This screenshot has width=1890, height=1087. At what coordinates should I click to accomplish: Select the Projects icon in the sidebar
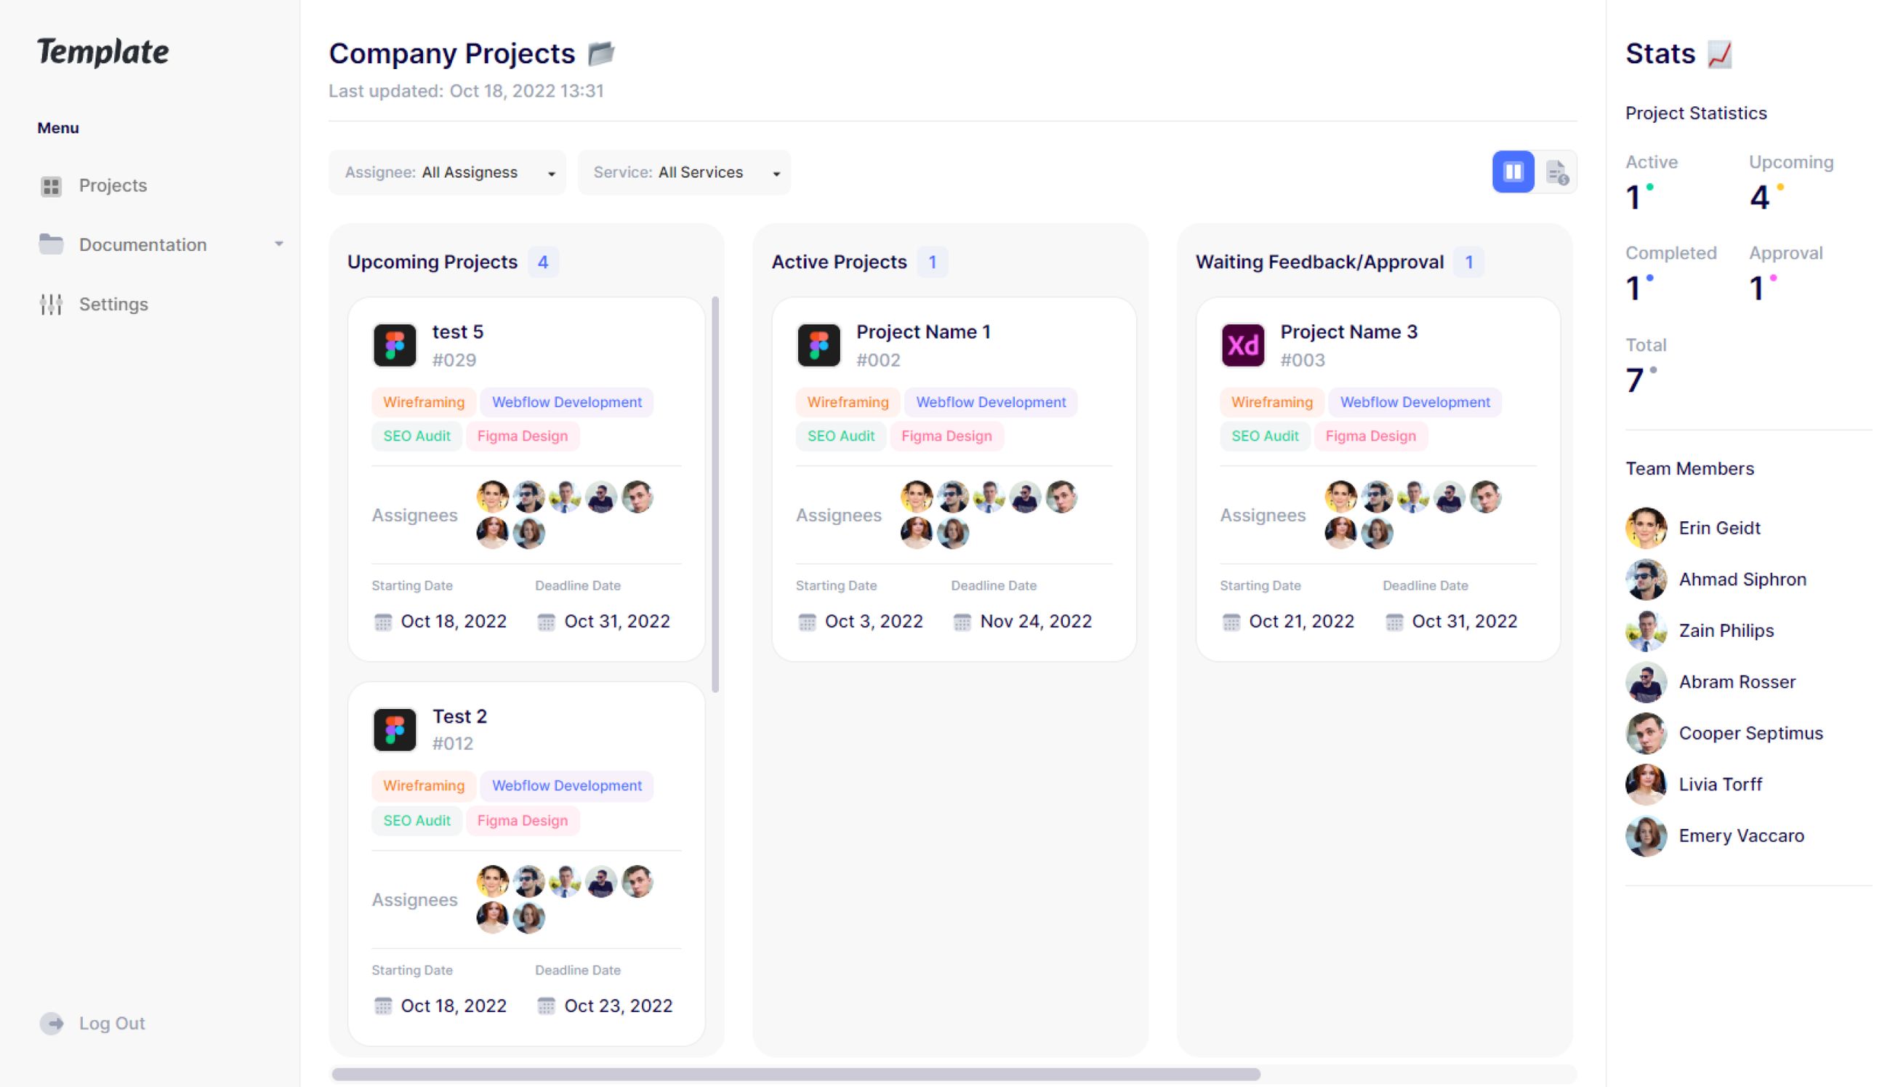51,185
